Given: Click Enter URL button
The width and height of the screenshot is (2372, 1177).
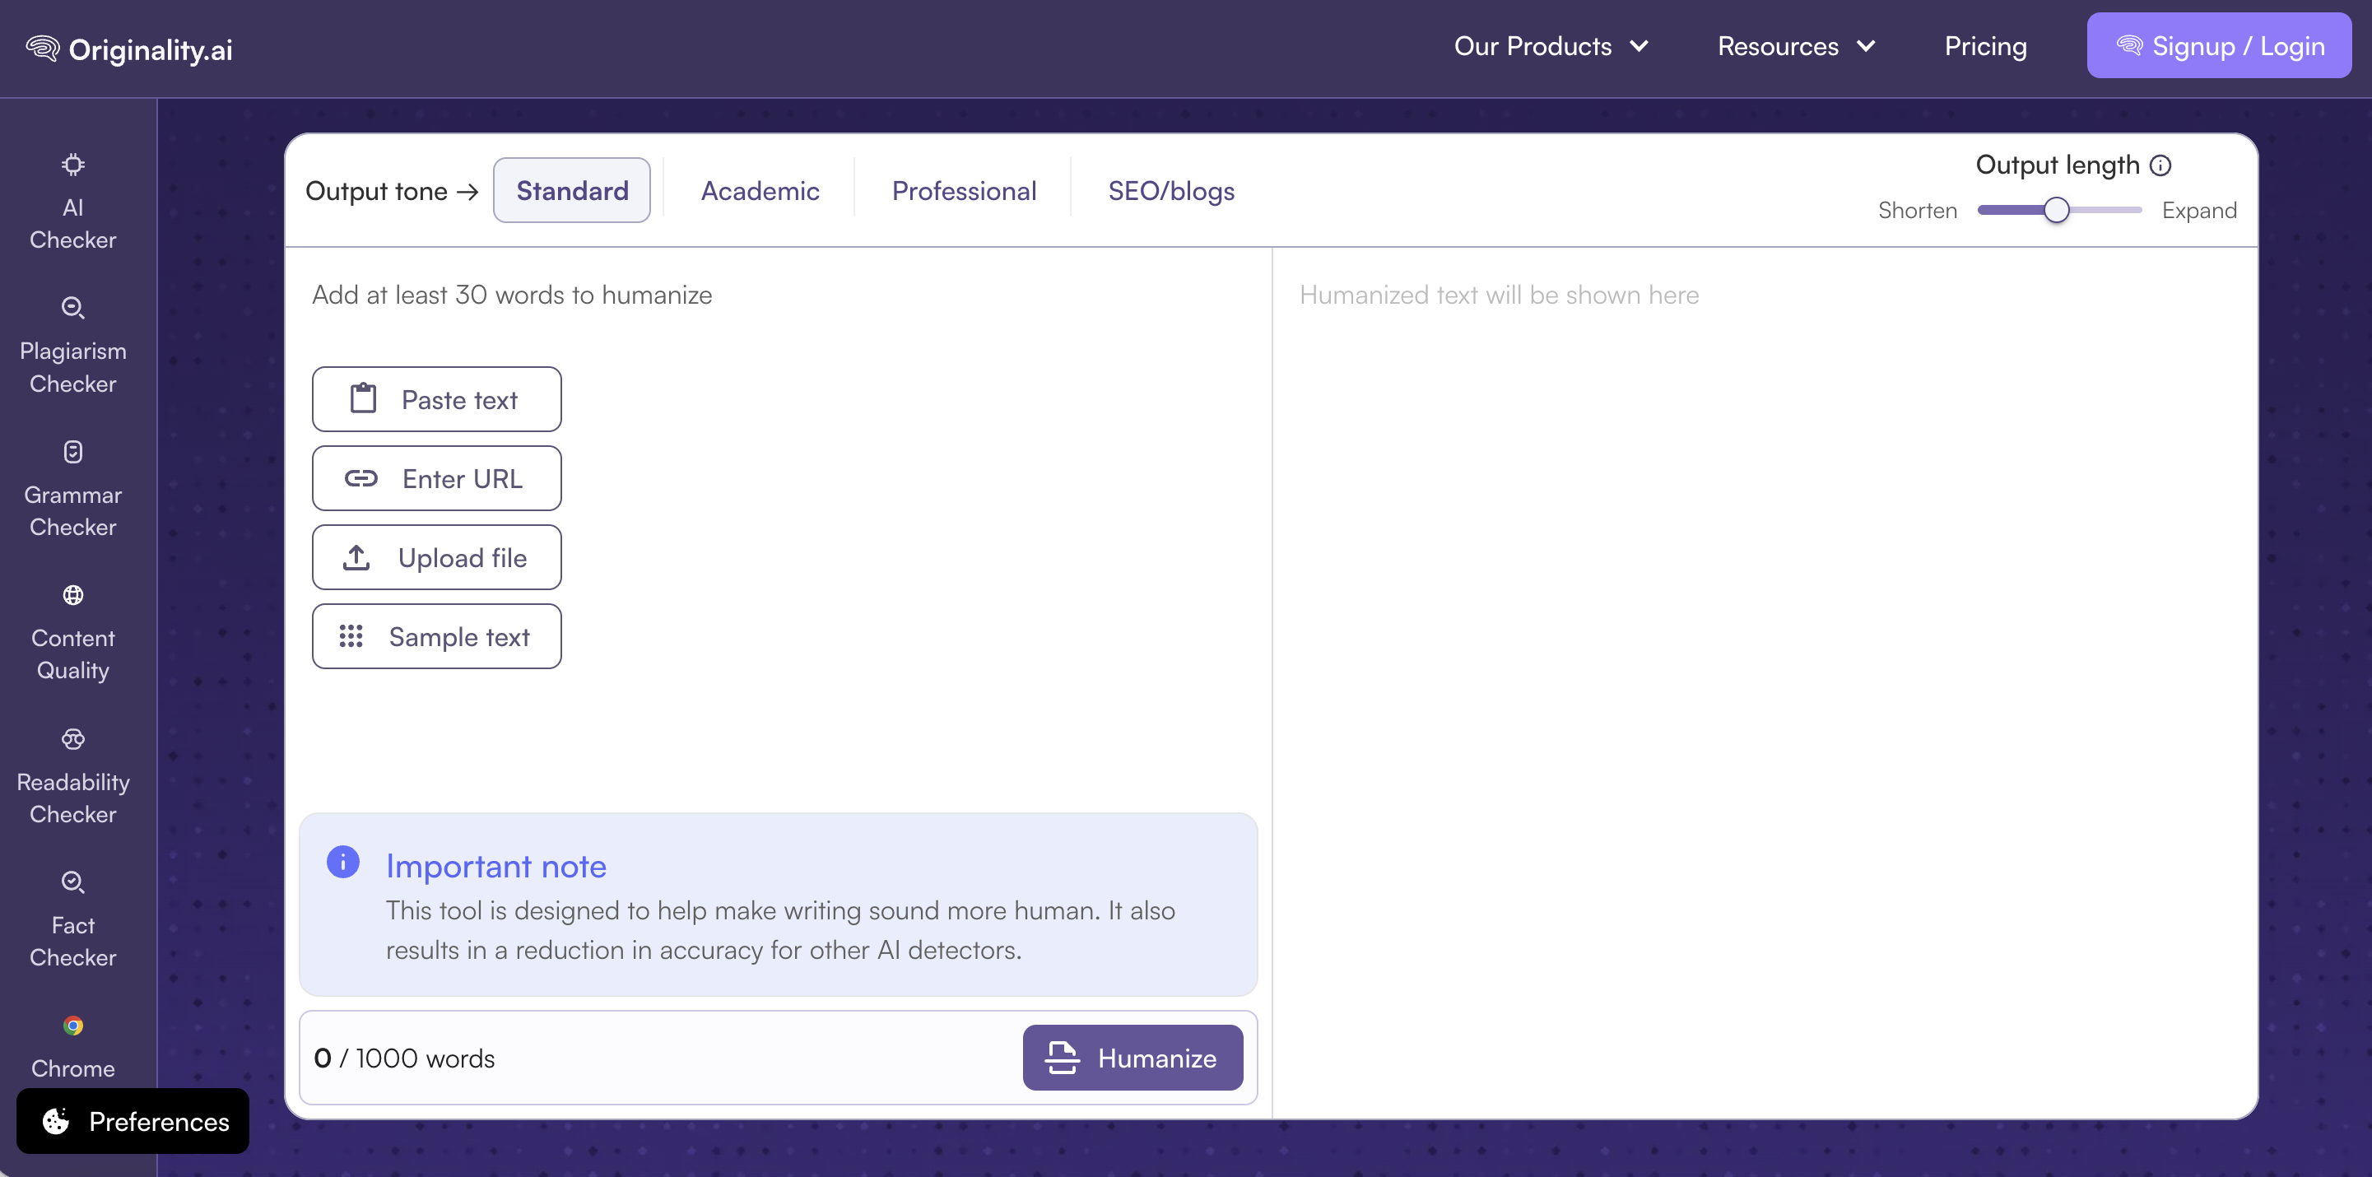Looking at the screenshot, I should coord(436,478).
